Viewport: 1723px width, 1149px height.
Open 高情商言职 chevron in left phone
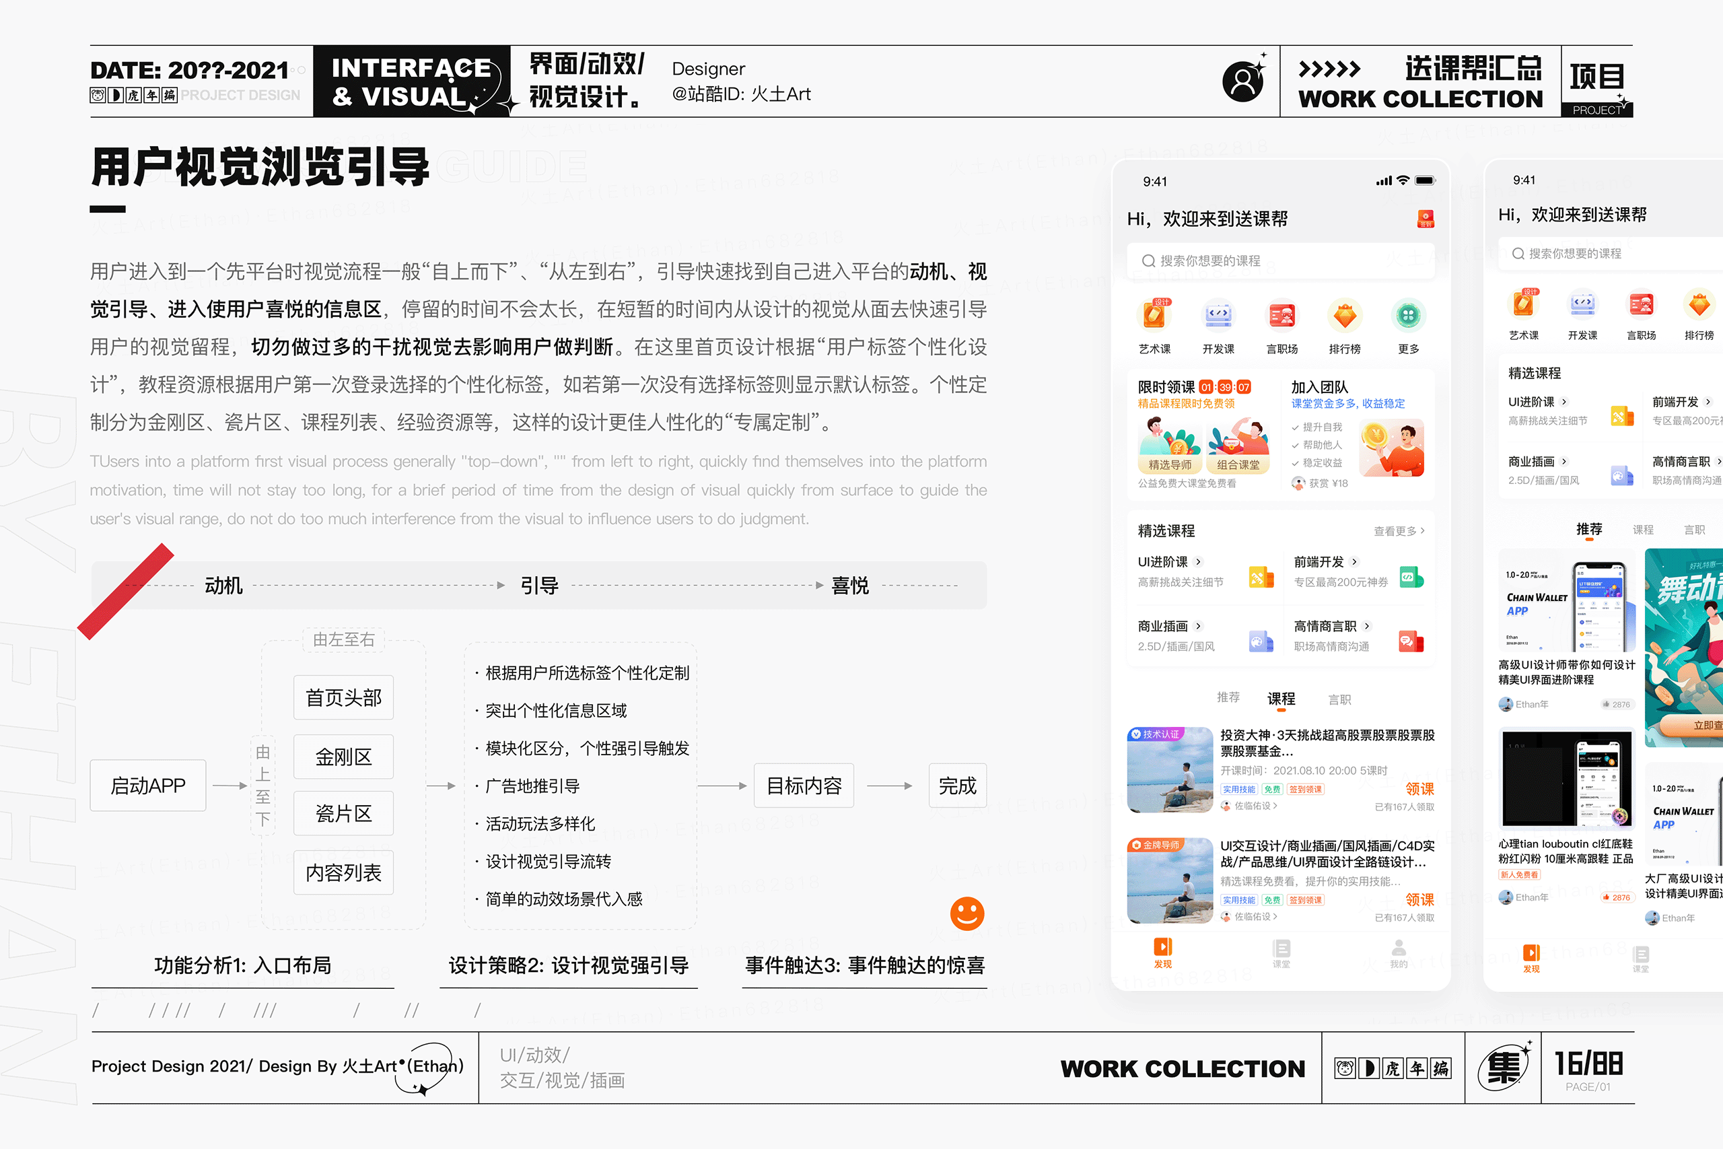pyautogui.click(x=1367, y=626)
